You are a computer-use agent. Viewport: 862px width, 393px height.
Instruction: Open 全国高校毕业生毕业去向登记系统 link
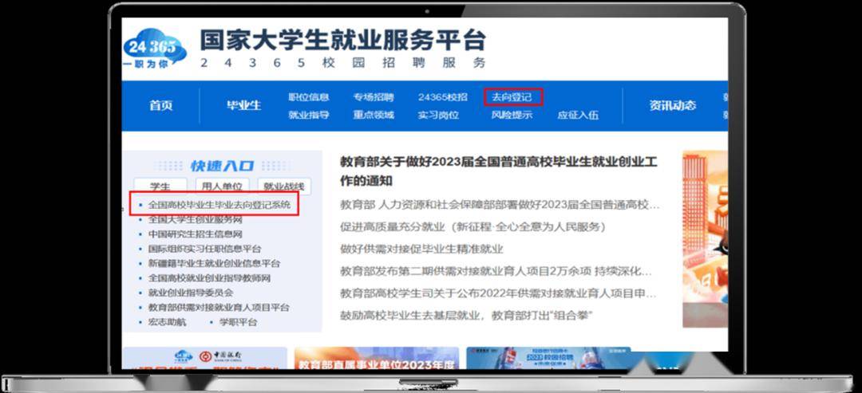pos(219,205)
